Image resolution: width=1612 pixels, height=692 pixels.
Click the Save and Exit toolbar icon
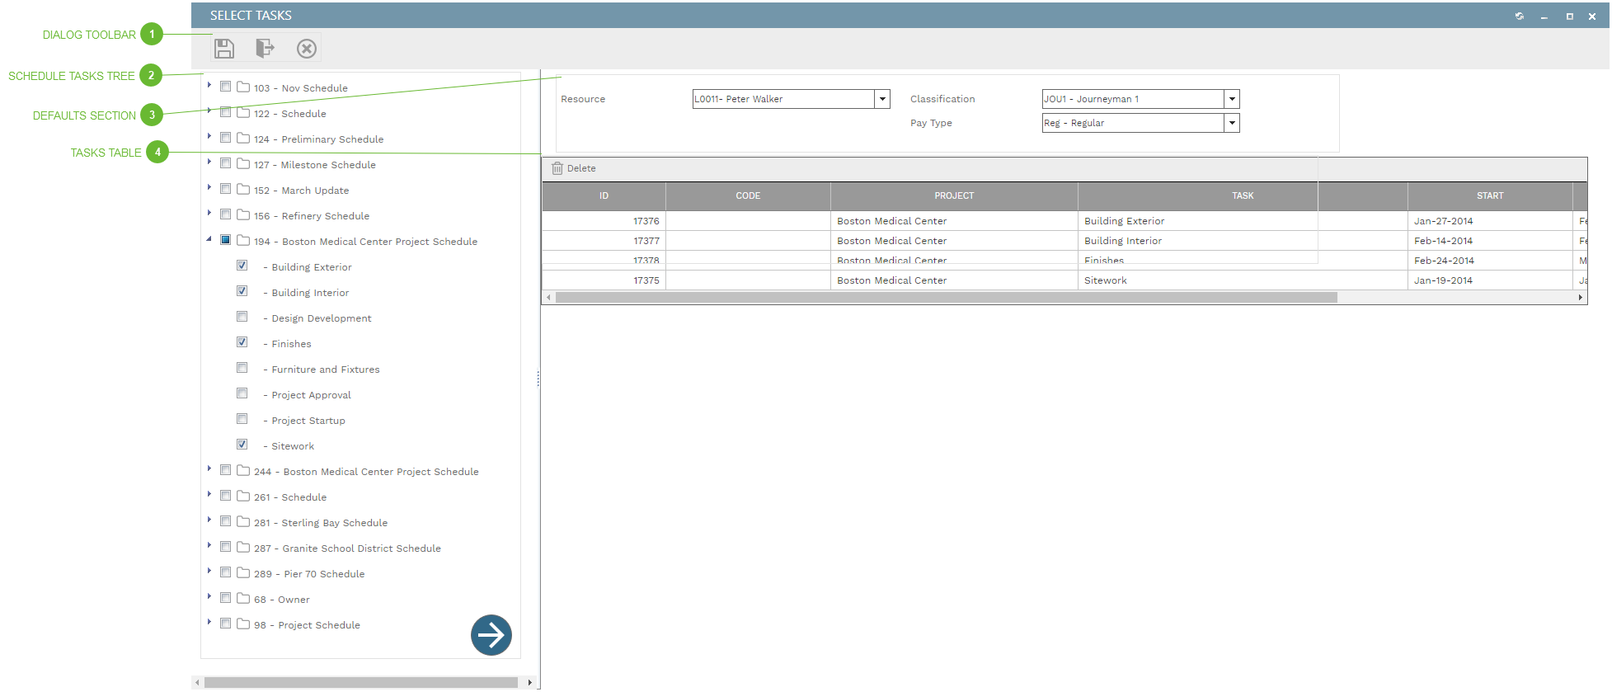265,49
